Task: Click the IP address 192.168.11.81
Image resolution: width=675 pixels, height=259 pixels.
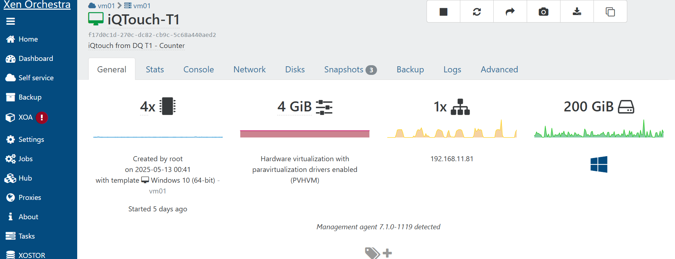Action: click(x=452, y=159)
